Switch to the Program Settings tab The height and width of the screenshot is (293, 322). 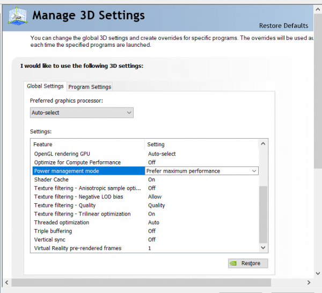[90, 87]
